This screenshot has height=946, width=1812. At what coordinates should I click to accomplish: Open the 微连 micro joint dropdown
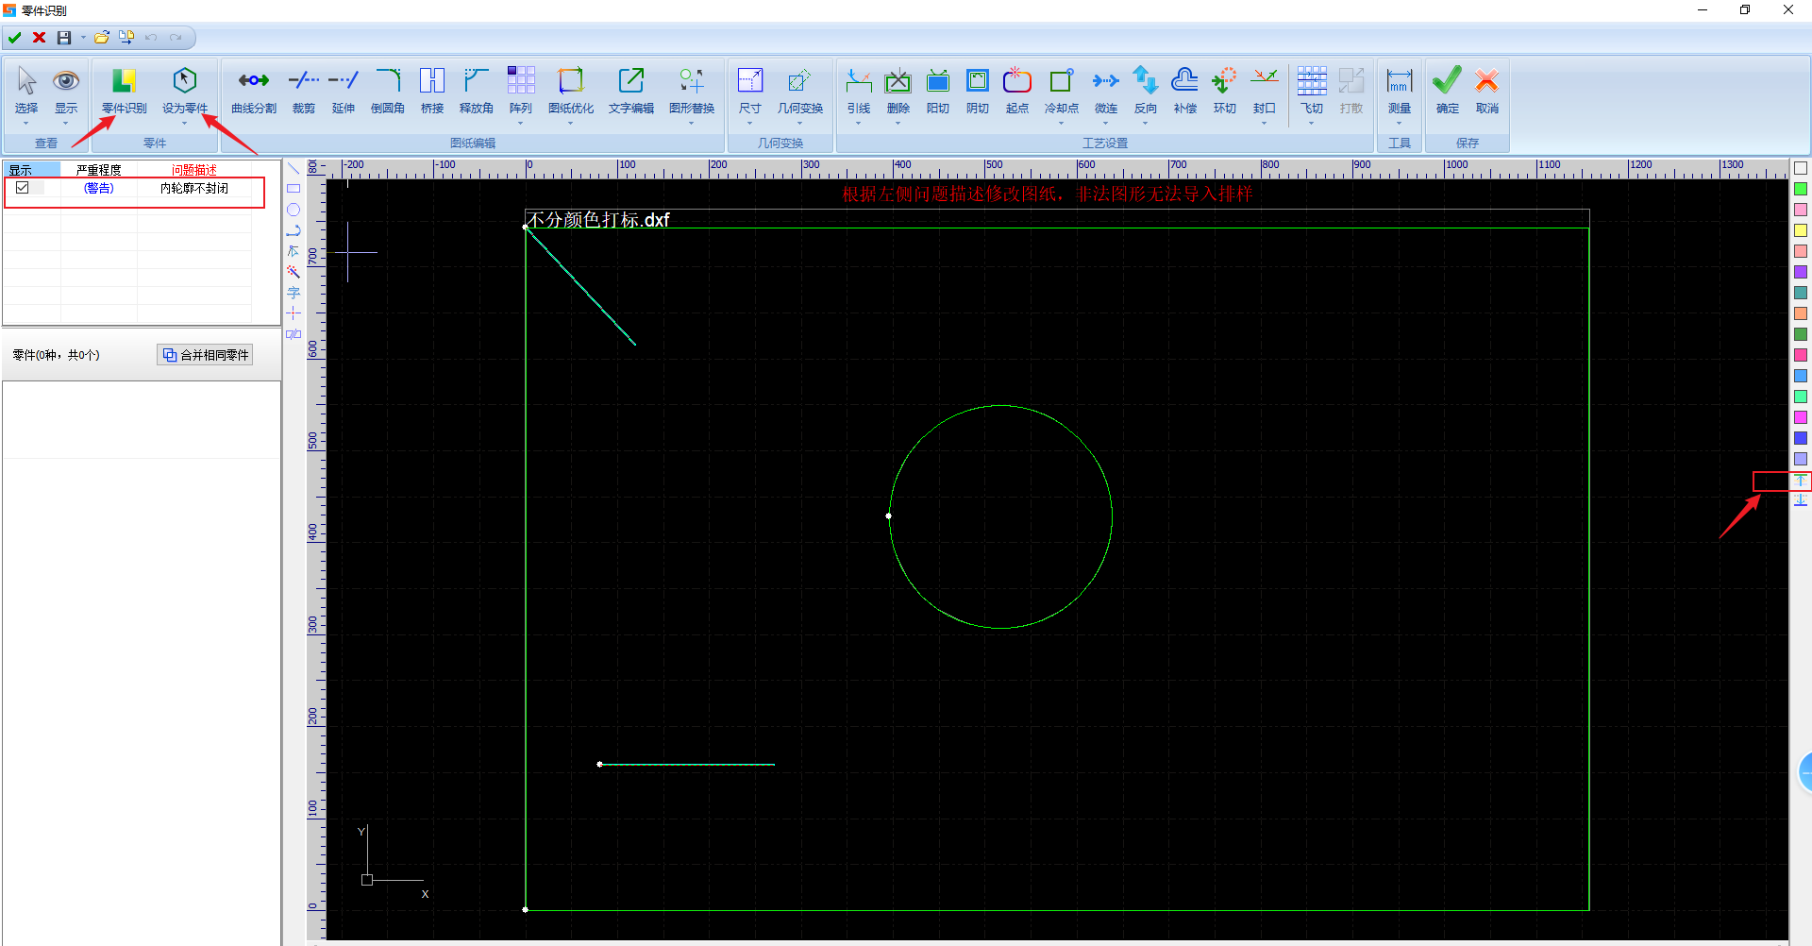tap(1106, 124)
